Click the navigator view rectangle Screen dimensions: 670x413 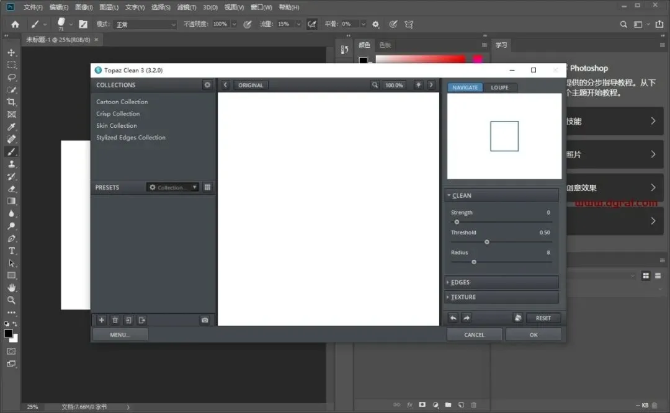pyautogui.click(x=504, y=136)
